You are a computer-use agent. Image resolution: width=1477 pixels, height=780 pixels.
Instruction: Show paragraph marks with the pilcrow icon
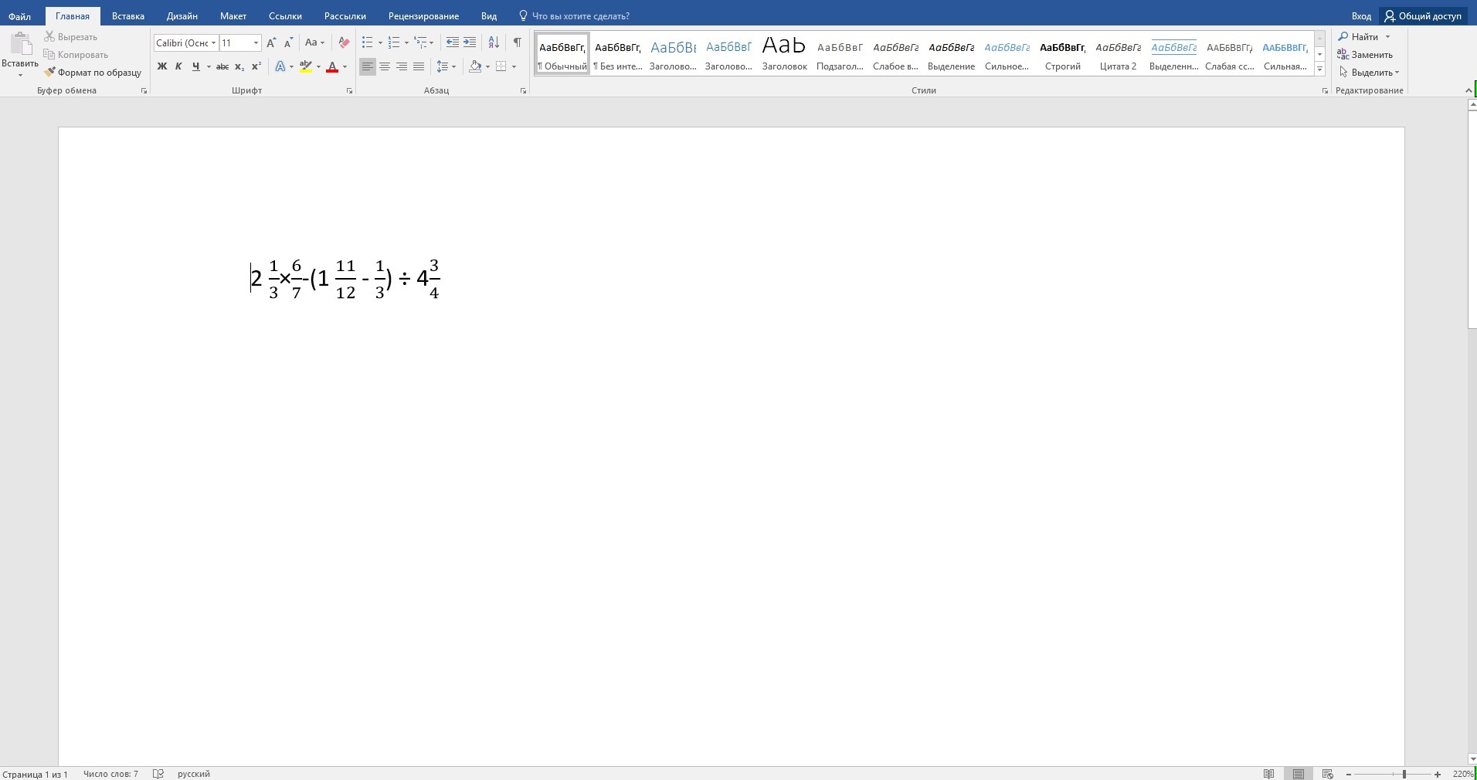coord(517,42)
